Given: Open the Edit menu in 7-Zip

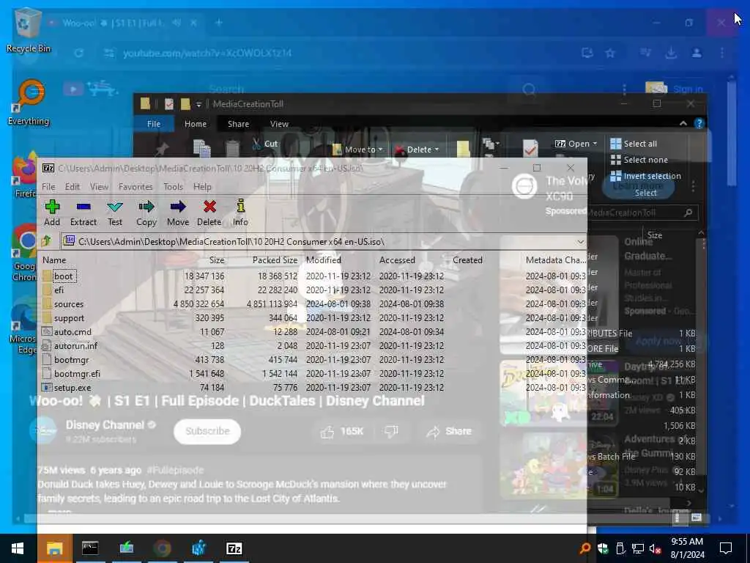Looking at the screenshot, I should click(73, 187).
